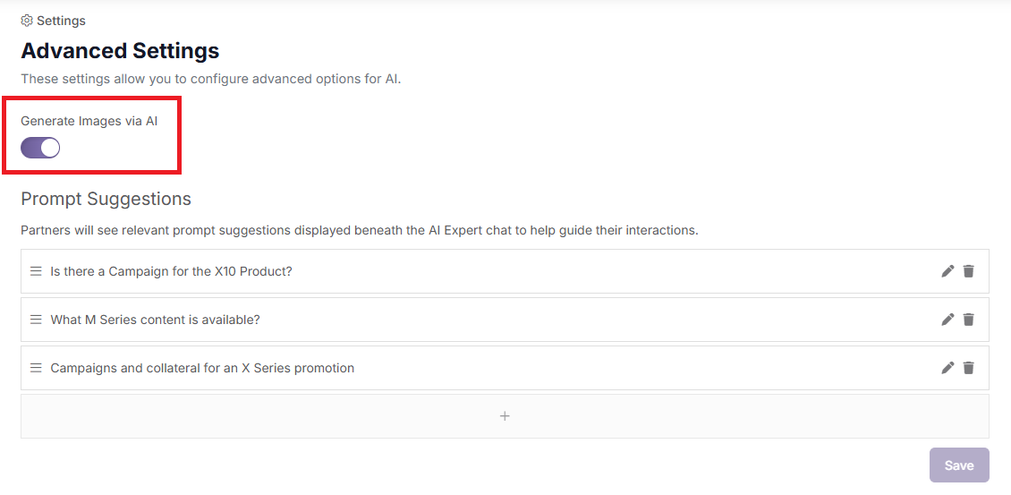This screenshot has height=495, width=1011.
Task: Click drag handle of M Series content prompt
Action: coord(36,320)
